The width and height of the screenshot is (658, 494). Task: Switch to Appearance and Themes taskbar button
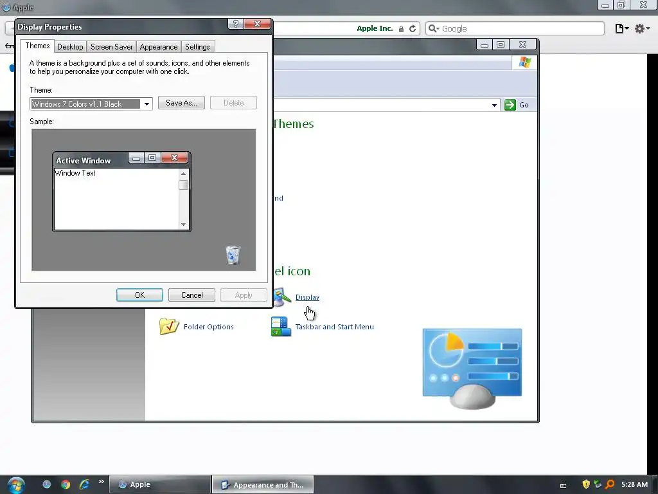[263, 485]
